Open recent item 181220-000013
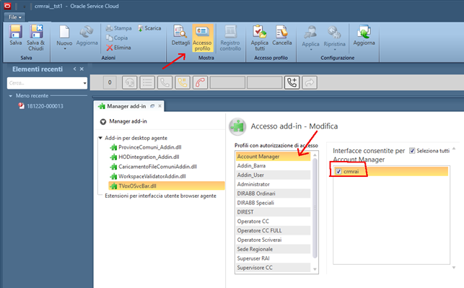 pyautogui.click(x=45, y=106)
